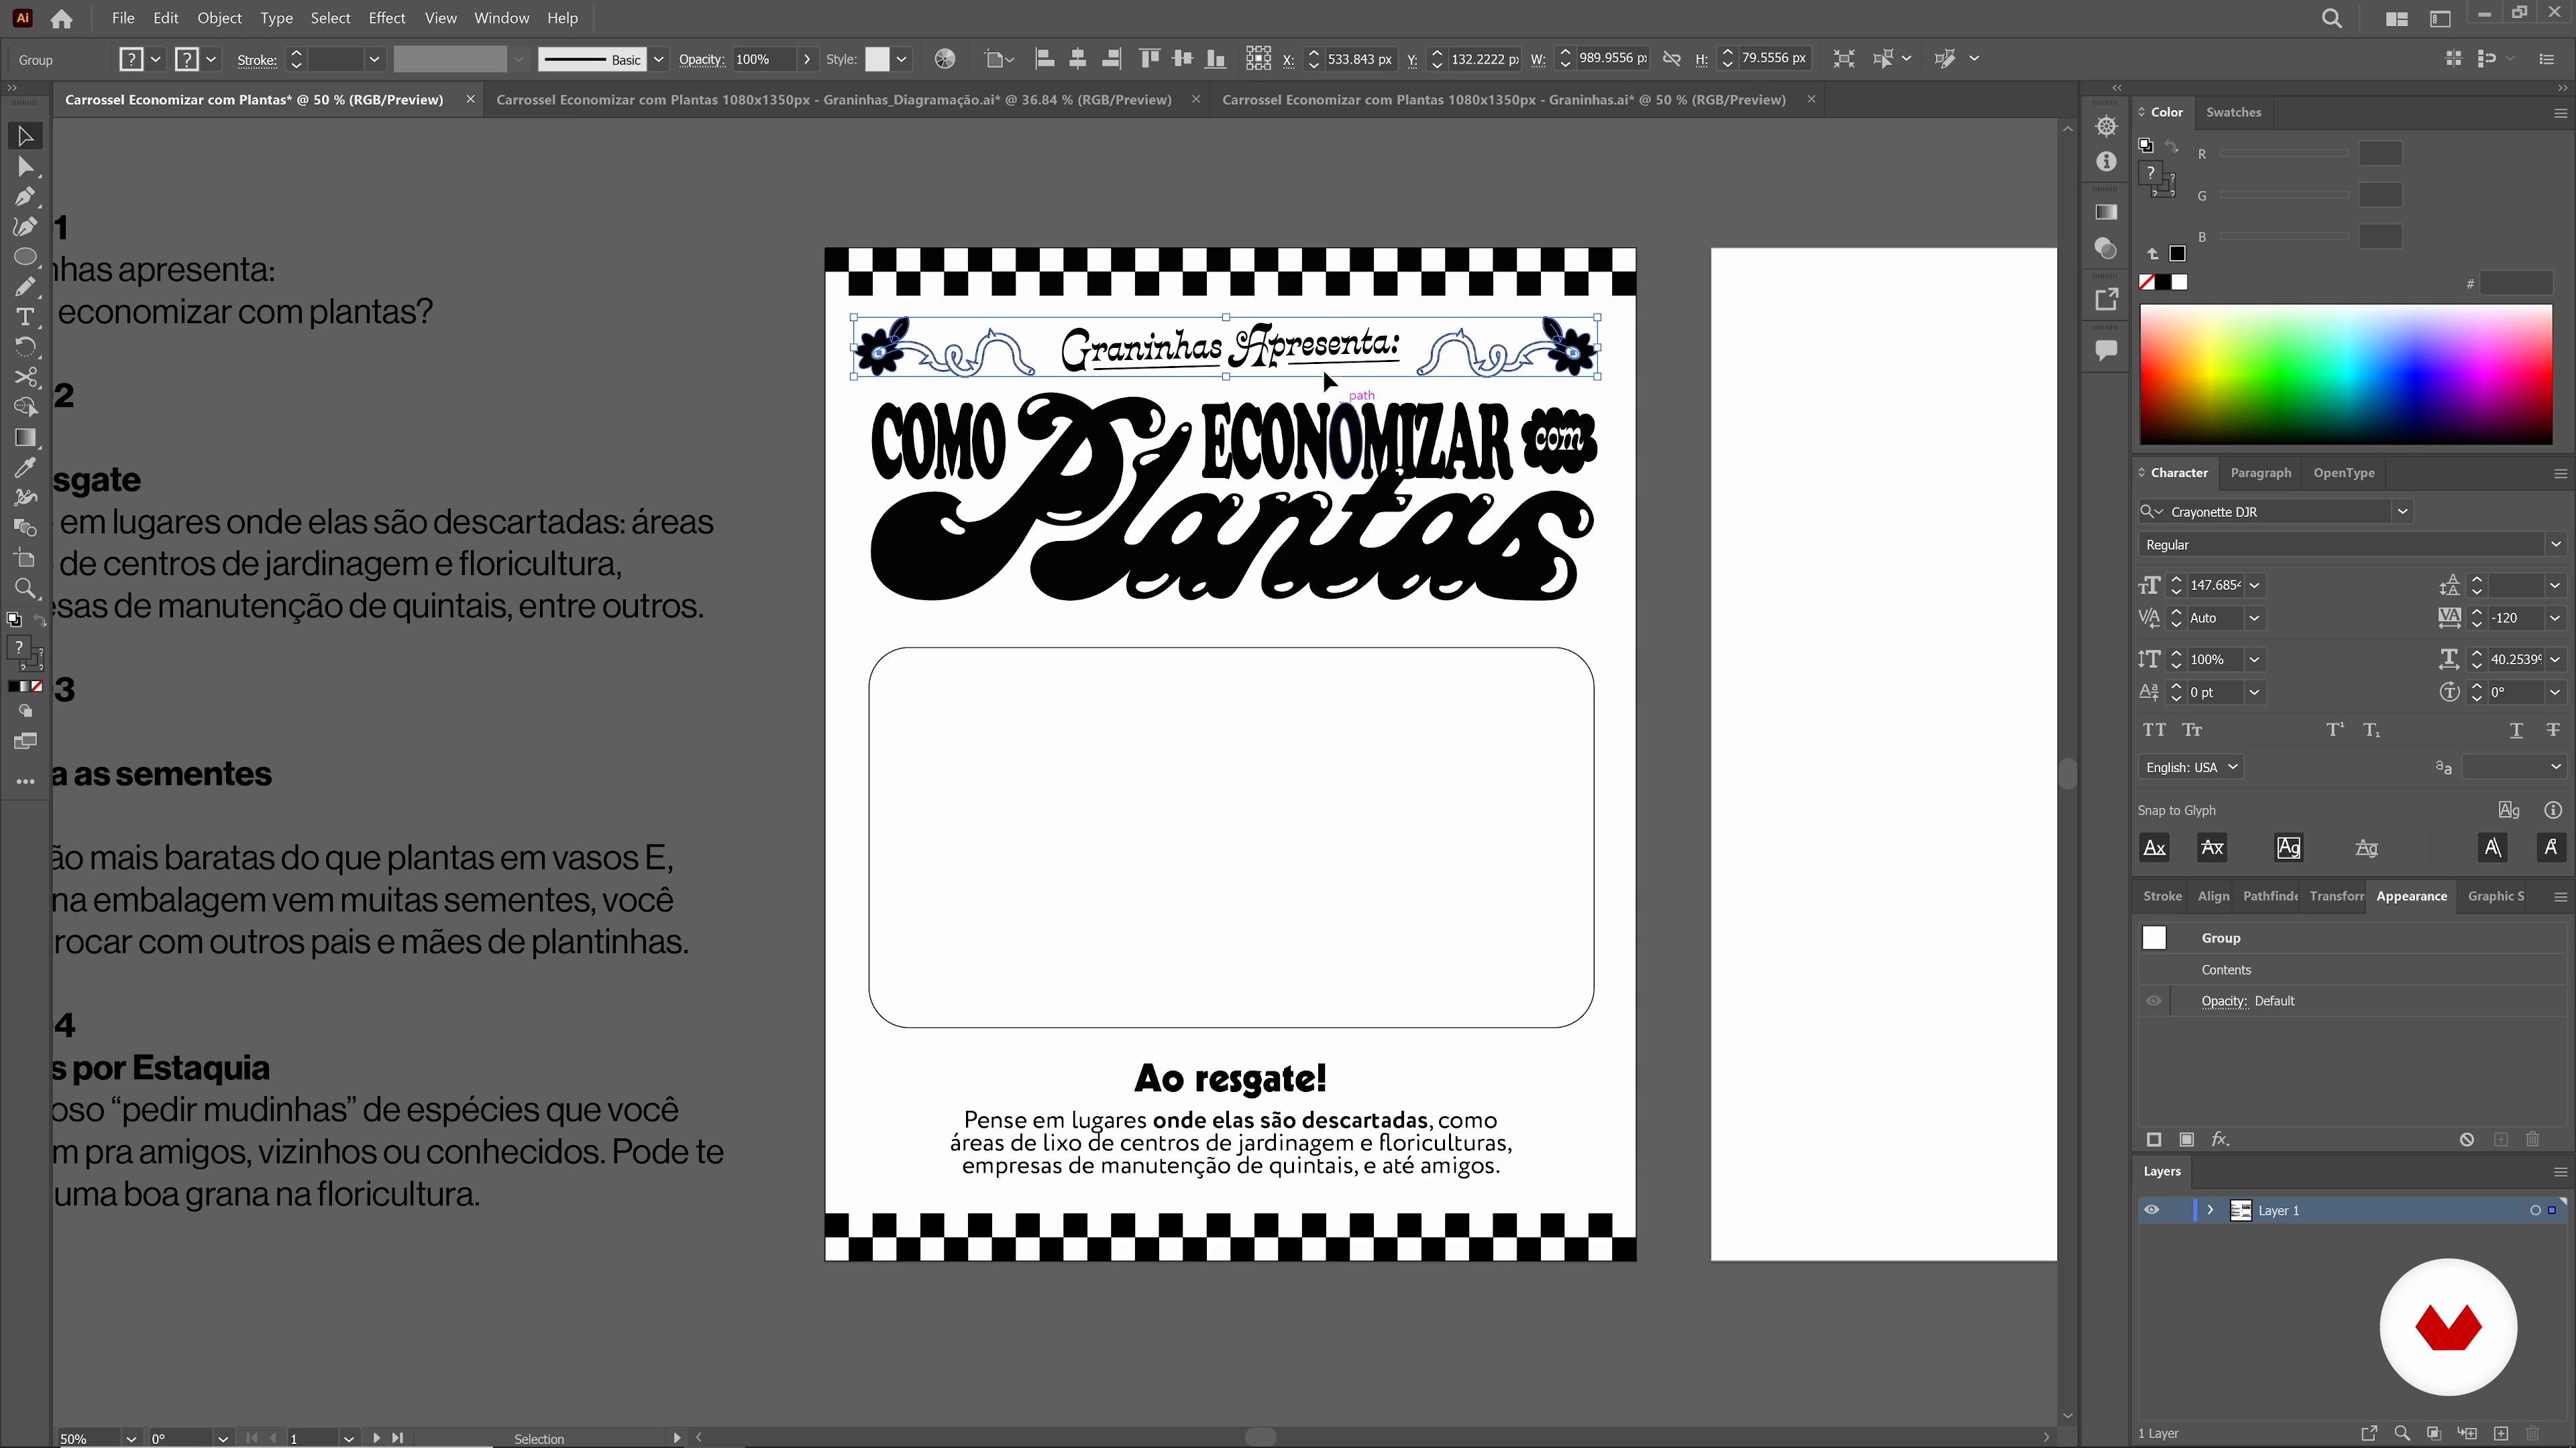Select the Zoom tool in toolbar
The width and height of the screenshot is (2576, 1448).
pos(25,588)
